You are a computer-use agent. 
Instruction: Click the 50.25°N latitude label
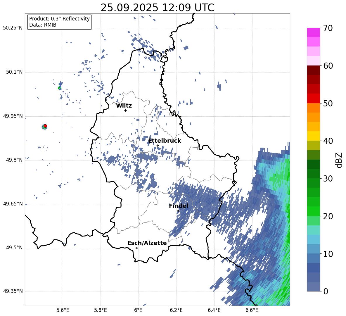[x=13, y=28]
